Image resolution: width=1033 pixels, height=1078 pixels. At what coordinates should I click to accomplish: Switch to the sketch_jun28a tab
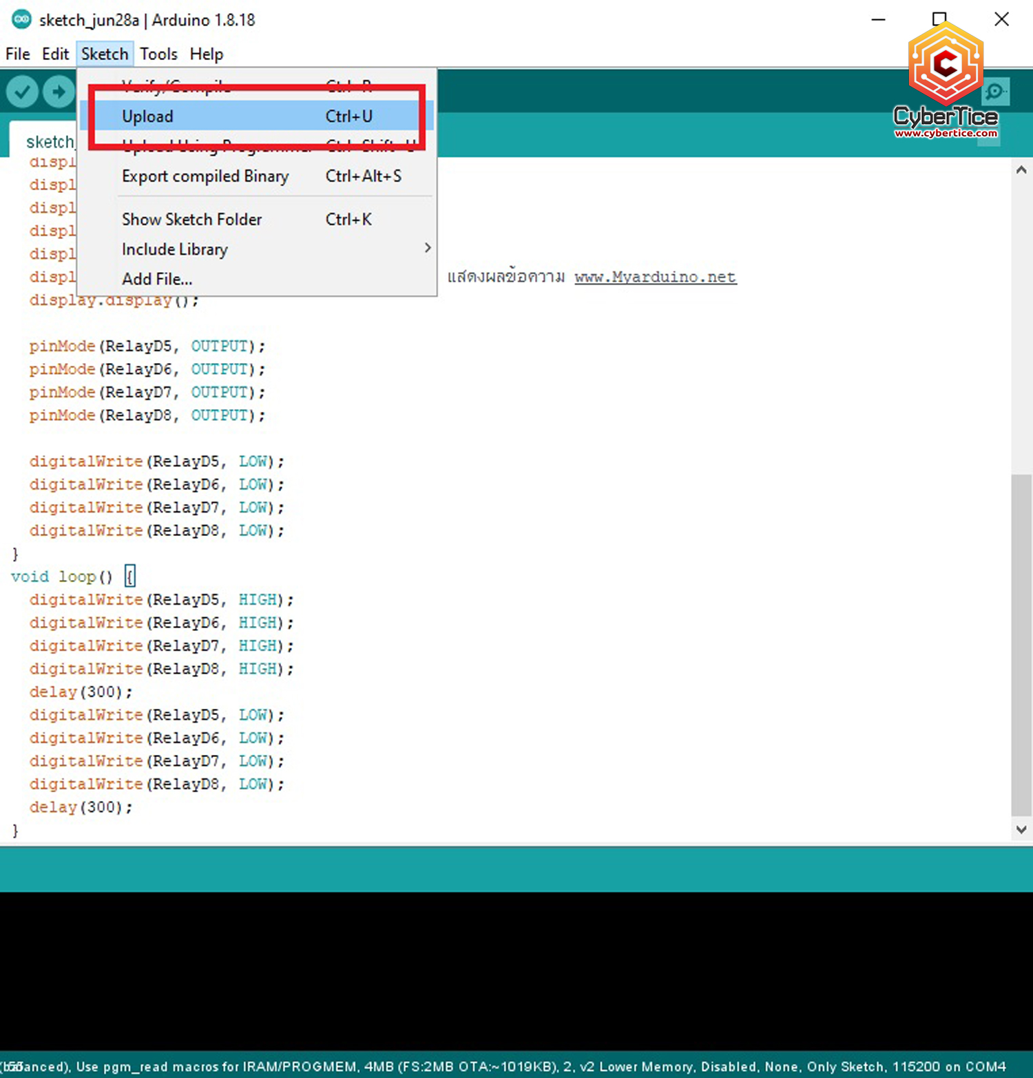point(50,141)
